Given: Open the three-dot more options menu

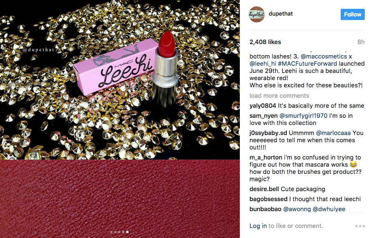Looking at the screenshot, I should [x=360, y=226].
